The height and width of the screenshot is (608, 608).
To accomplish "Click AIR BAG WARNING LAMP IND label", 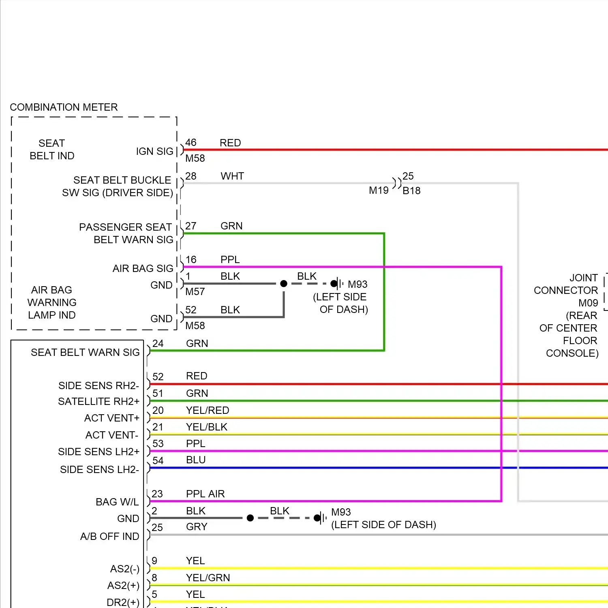I will [x=52, y=302].
